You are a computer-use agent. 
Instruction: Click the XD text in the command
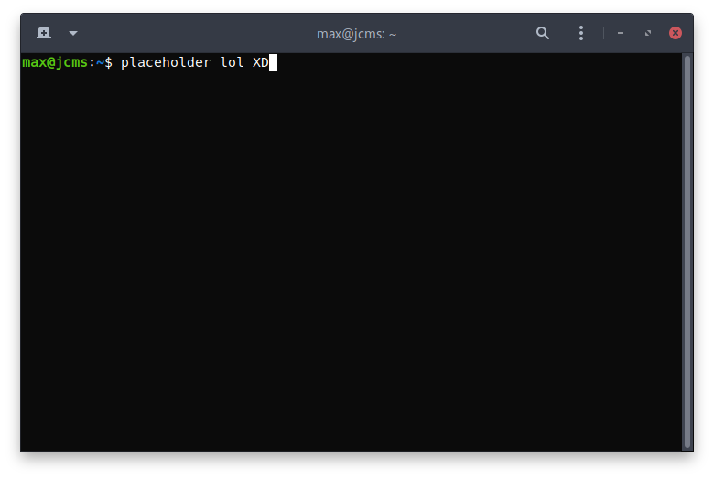(x=260, y=62)
